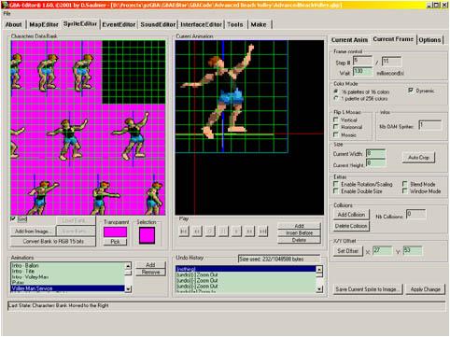Screen dimensions: 450x337
Task: Click the X offset input field
Action: 383,250
